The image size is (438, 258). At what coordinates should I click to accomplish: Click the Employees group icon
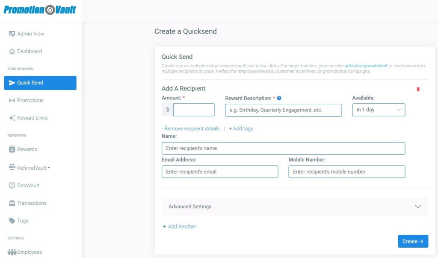pyautogui.click(x=12, y=252)
